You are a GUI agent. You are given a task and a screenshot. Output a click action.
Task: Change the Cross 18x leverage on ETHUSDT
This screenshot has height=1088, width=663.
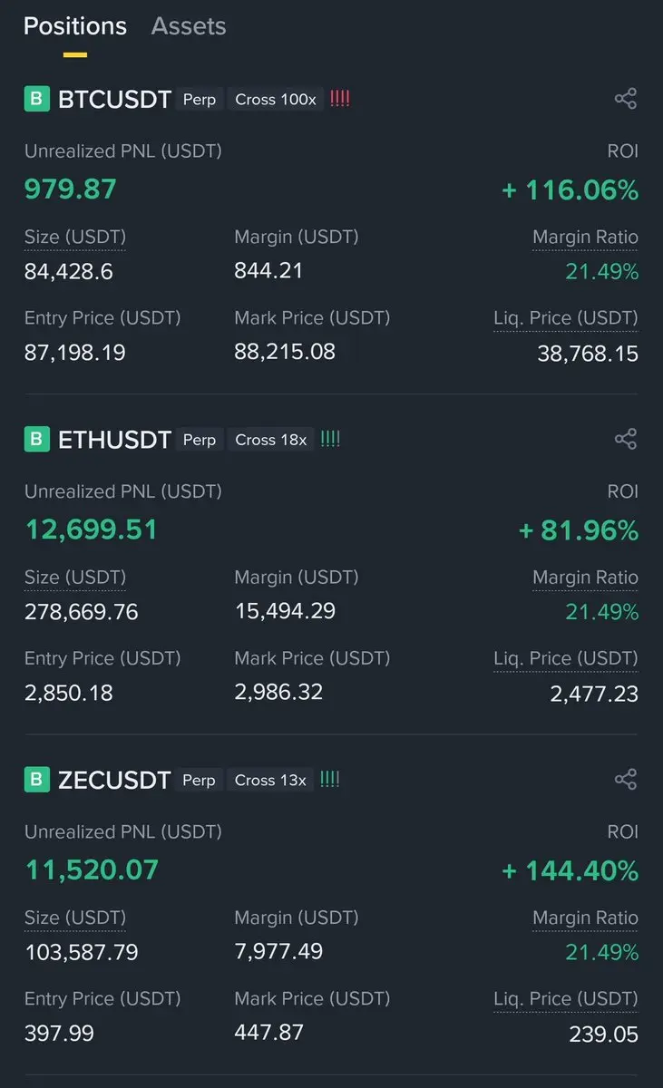click(x=271, y=440)
